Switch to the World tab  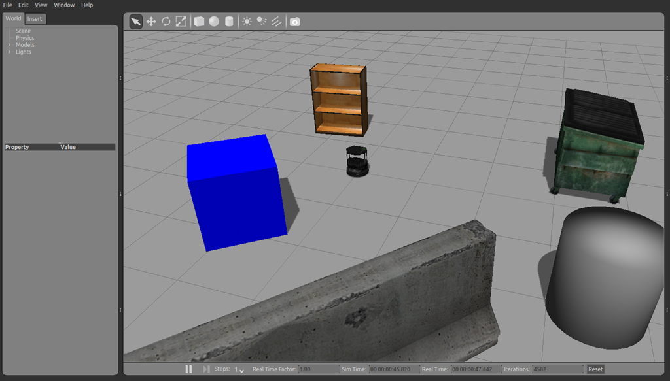pyautogui.click(x=13, y=18)
